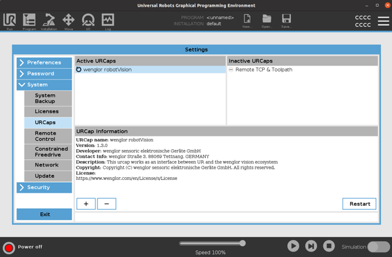This screenshot has width=392, height=257.
Task: Click the Version: 1.3.0 text
Action: pyautogui.click(x=92, y=146)
